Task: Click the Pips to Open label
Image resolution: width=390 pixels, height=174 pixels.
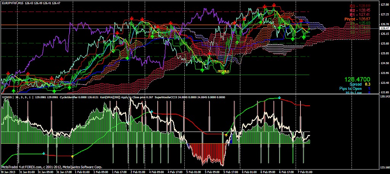Action: pos(351,88)
